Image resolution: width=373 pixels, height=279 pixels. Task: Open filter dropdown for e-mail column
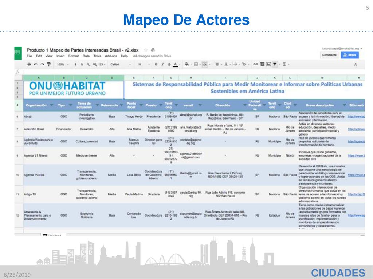(x=200, y=105)
